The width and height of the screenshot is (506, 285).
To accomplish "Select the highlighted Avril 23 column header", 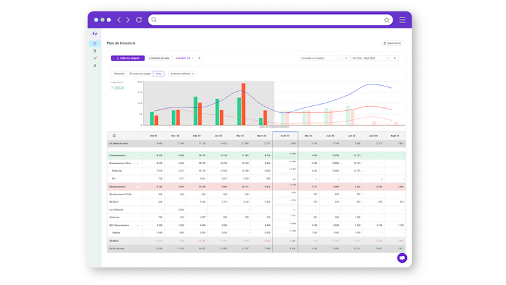I will (x=285, y=136).
